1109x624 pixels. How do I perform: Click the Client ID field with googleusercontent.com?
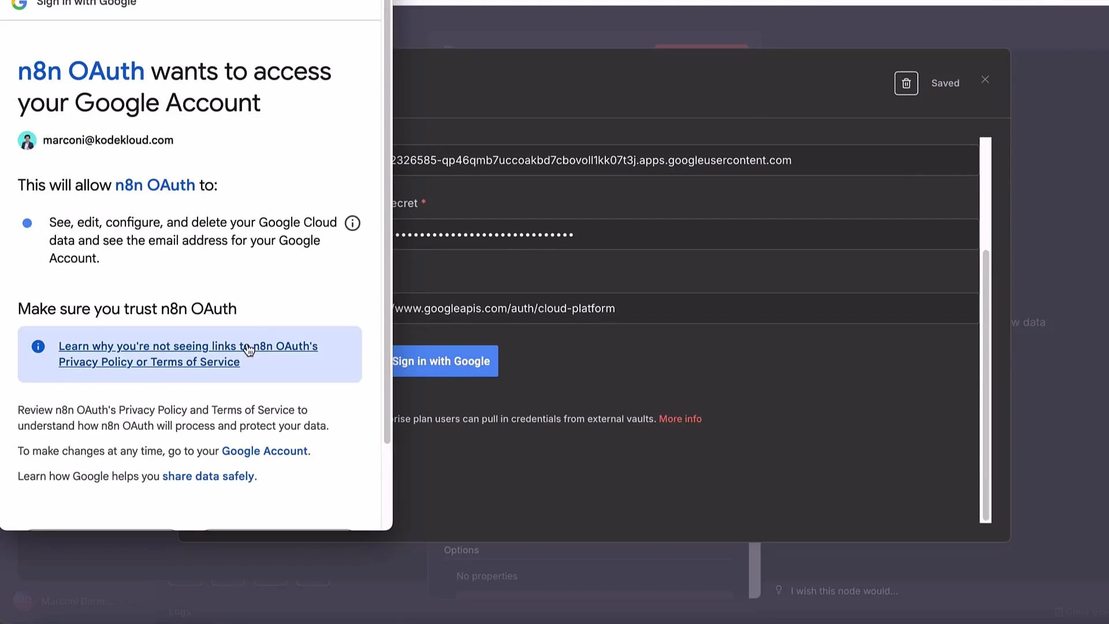click(685, 160)
